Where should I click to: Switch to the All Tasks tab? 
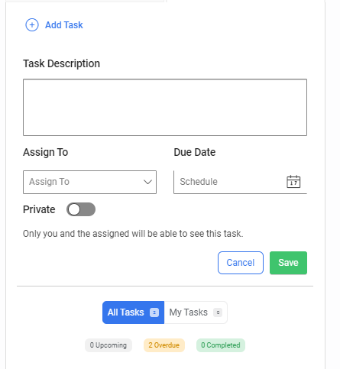click(133, 312)
